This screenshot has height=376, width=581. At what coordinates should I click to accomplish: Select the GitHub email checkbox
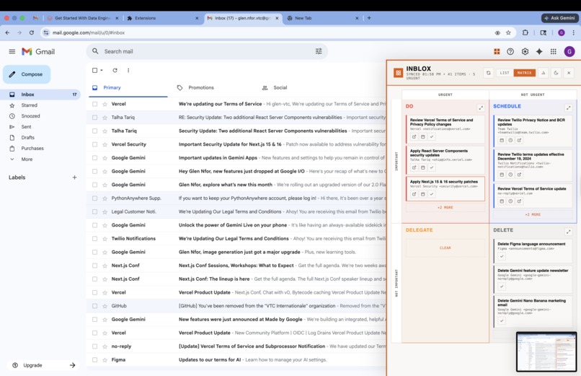95,306
